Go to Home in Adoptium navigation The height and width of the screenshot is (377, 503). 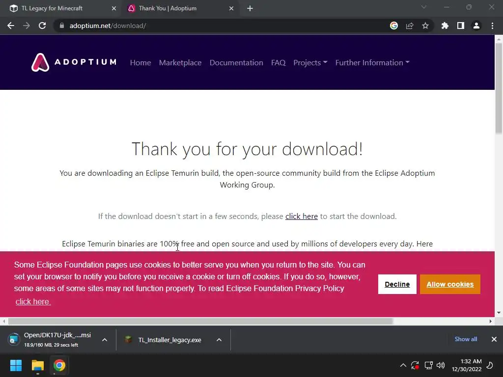pos(140,62)
